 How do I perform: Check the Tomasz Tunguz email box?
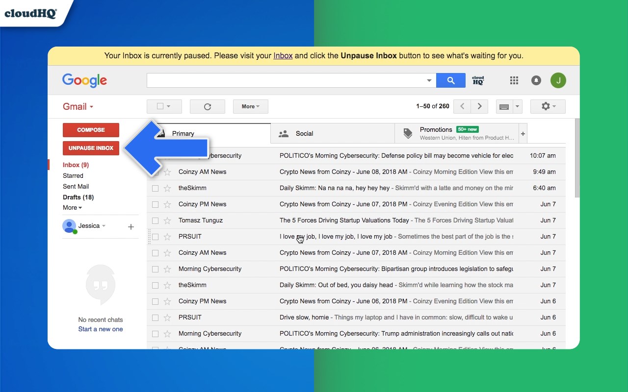click(155, 220)
